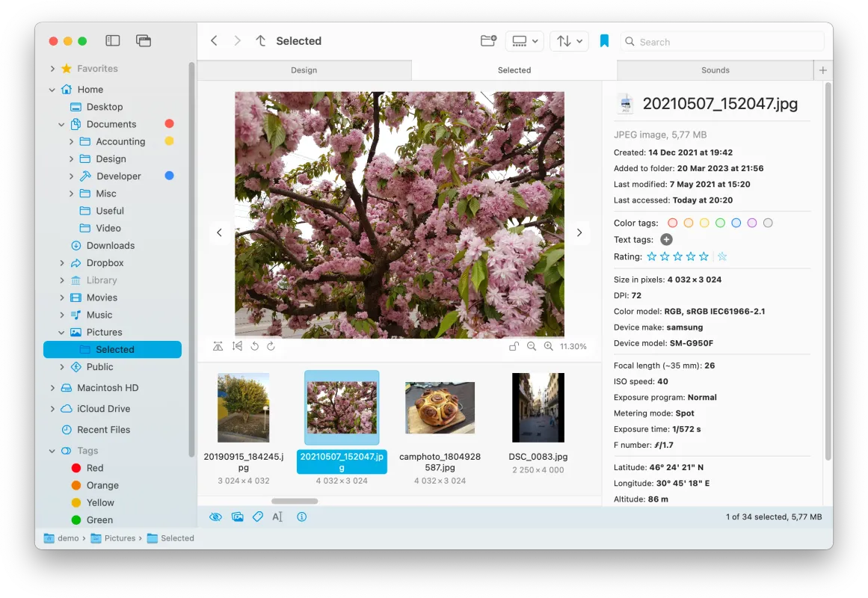Open bookmarks from the blue toolbar icon

604,41
